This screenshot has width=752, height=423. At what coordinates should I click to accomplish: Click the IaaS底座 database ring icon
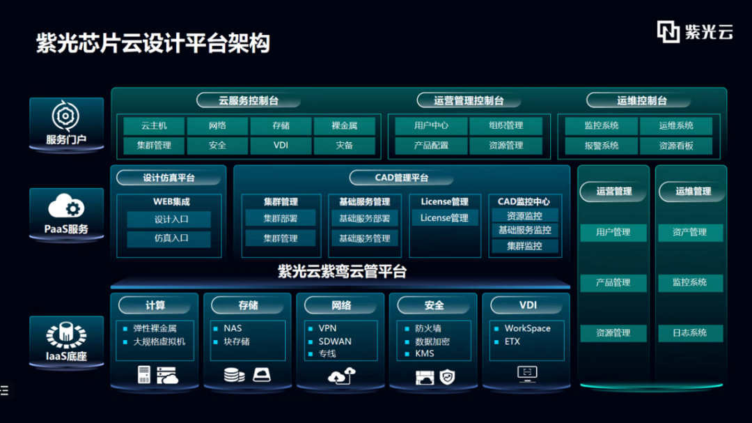(x=66, y=335)
